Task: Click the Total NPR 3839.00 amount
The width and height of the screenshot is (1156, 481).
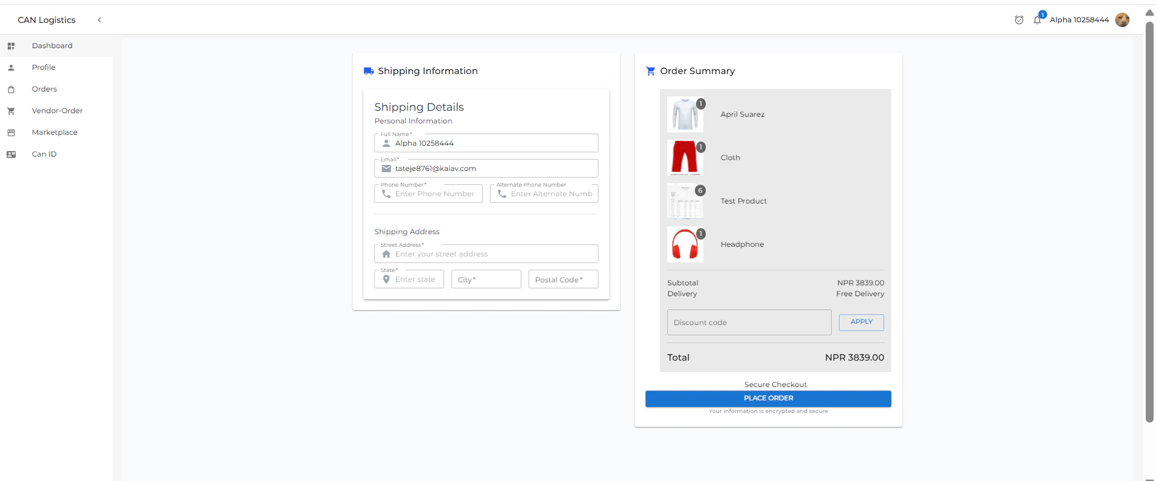Action: click(x=855, y=358)
